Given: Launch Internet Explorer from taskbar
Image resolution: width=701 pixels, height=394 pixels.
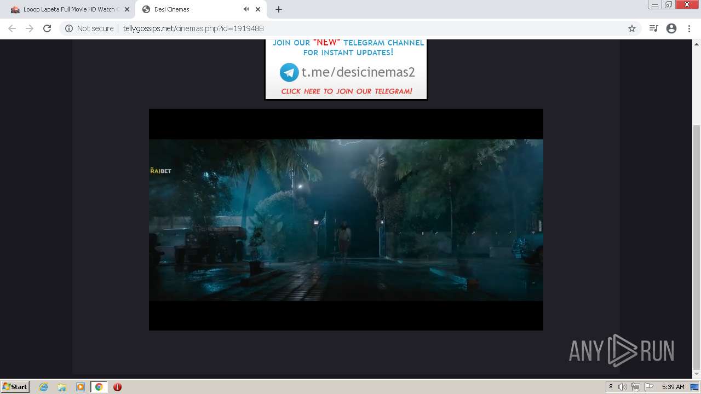Looking at the screenshot, I should click(44, 387).
